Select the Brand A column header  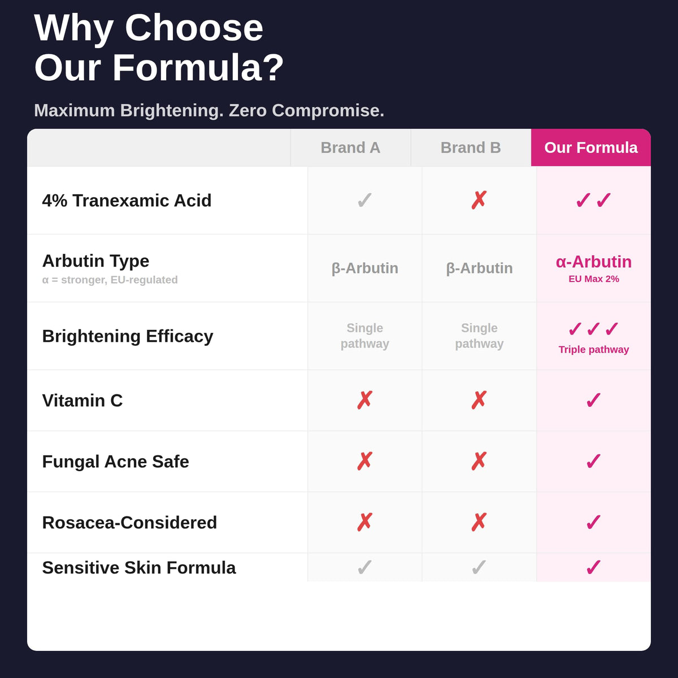(350, 147)
